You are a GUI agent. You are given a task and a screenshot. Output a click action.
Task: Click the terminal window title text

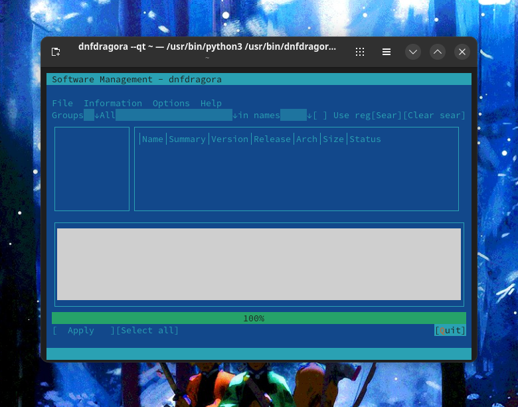207,47
